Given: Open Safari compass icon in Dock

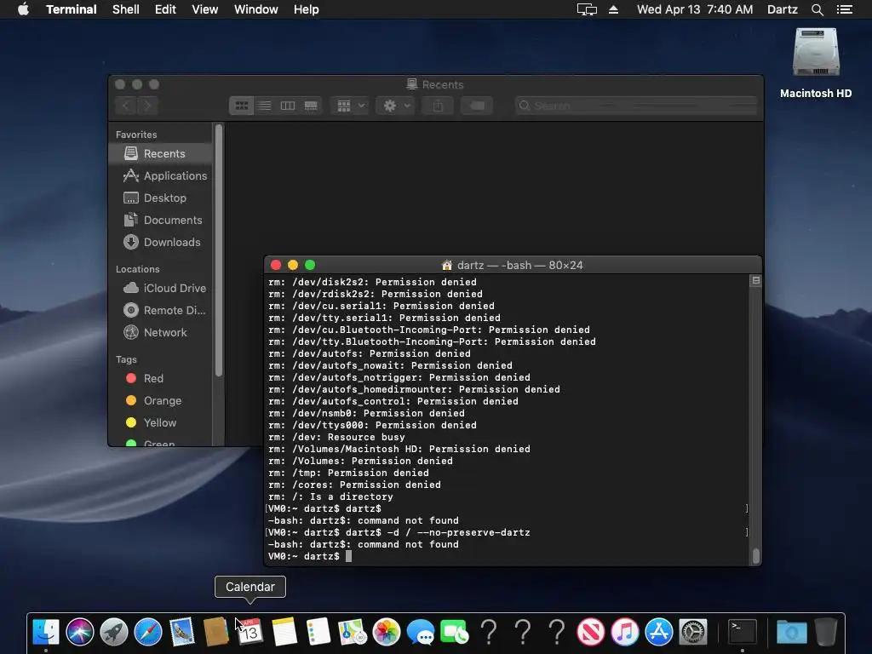Looking at the screenshot, I should click(148, 632).
